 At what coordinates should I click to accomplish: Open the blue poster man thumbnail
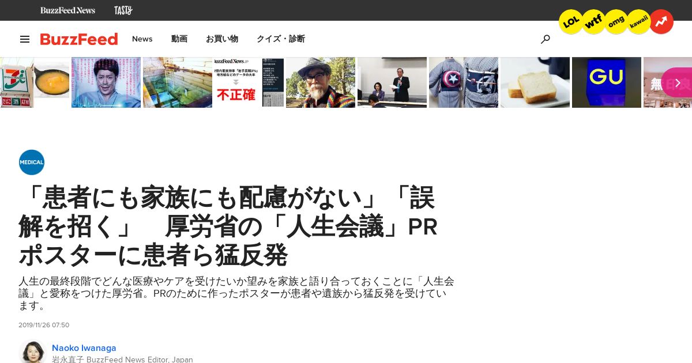click(106, 82)
